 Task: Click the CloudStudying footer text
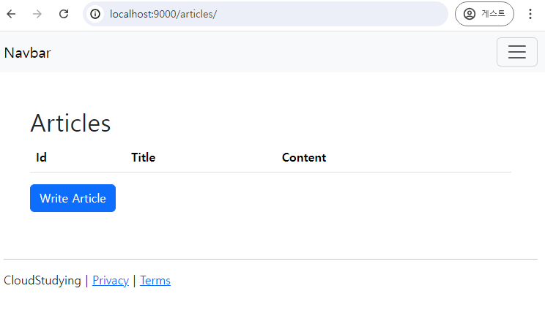click(x=42, y=280)
